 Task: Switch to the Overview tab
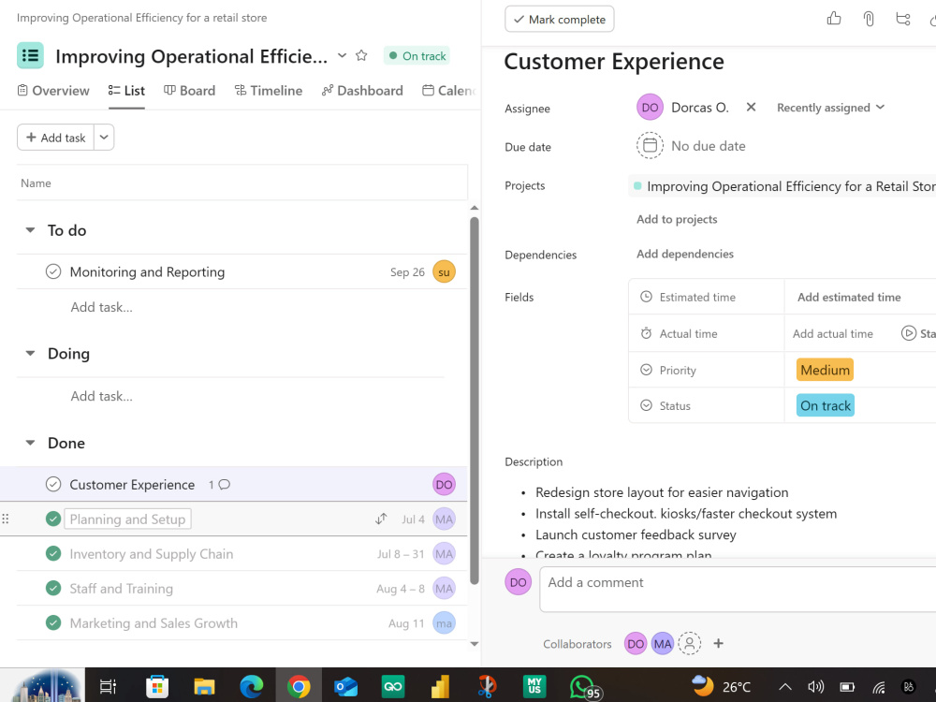pos(53,90)
